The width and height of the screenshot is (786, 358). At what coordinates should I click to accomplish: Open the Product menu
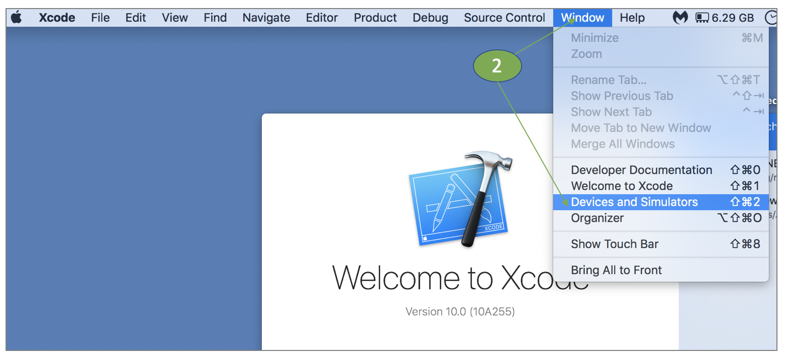tap(375, 18)
